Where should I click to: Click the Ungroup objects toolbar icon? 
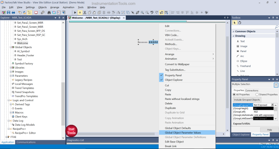[128, 12]
